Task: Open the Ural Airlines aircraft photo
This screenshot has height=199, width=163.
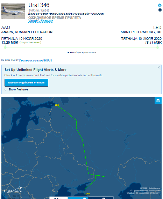Action: [13, 11]
